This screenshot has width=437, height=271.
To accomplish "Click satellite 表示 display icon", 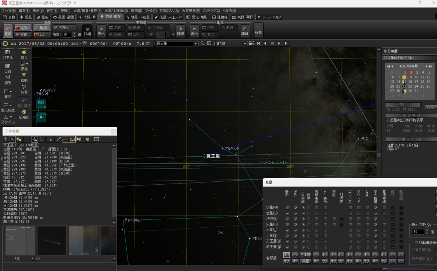I will (x=194, y=31).
